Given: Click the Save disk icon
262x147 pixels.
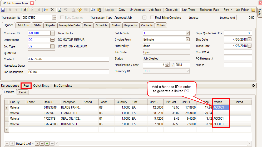Looking at the screenshot, I should coord(3,10).
